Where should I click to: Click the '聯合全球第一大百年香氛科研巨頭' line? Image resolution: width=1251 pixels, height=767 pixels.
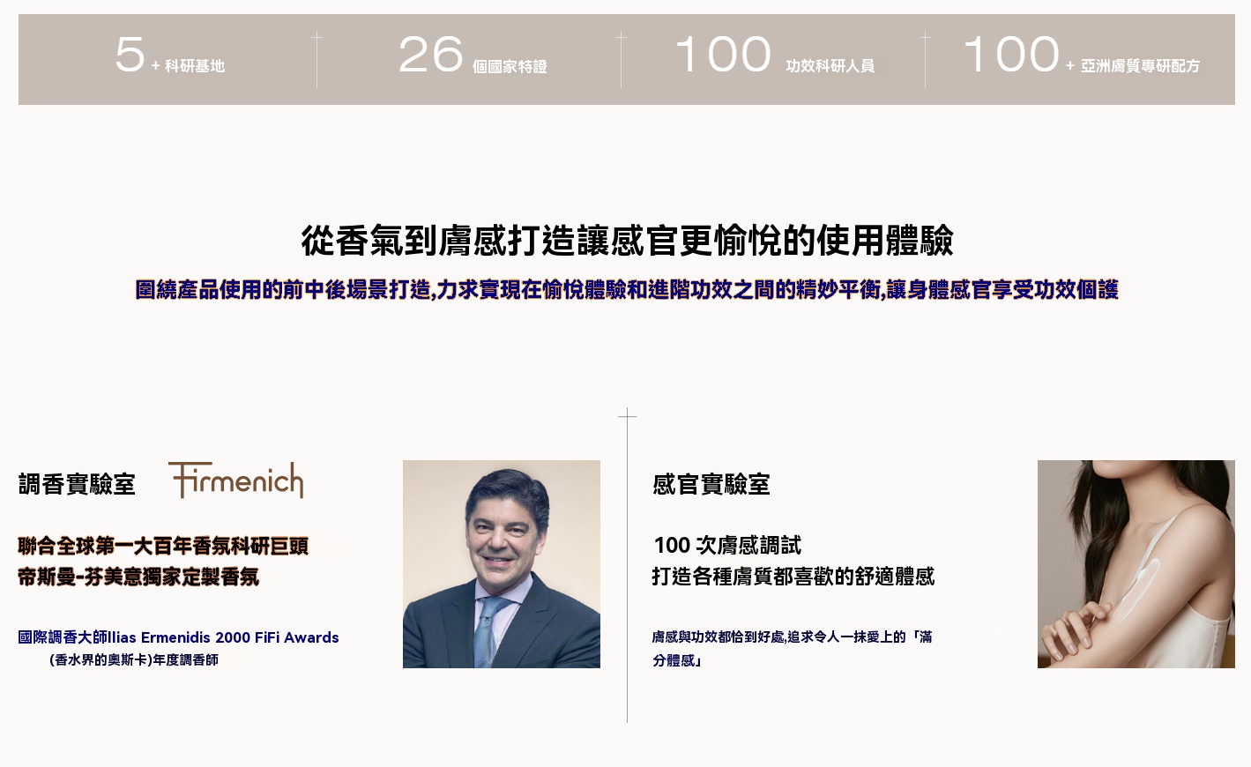163,546
